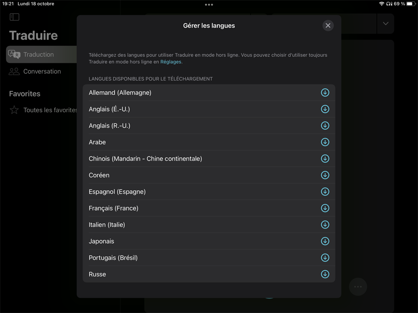Screen dimensions: 418x313
Task: Download Français (France) offline language
Action: click(325, 208)
